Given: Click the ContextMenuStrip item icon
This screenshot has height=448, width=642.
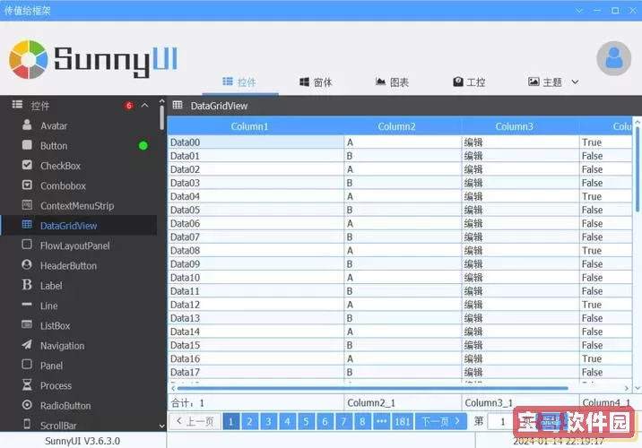Looking at the screenshot, I should pyautogui.click(x=27, y=204).
